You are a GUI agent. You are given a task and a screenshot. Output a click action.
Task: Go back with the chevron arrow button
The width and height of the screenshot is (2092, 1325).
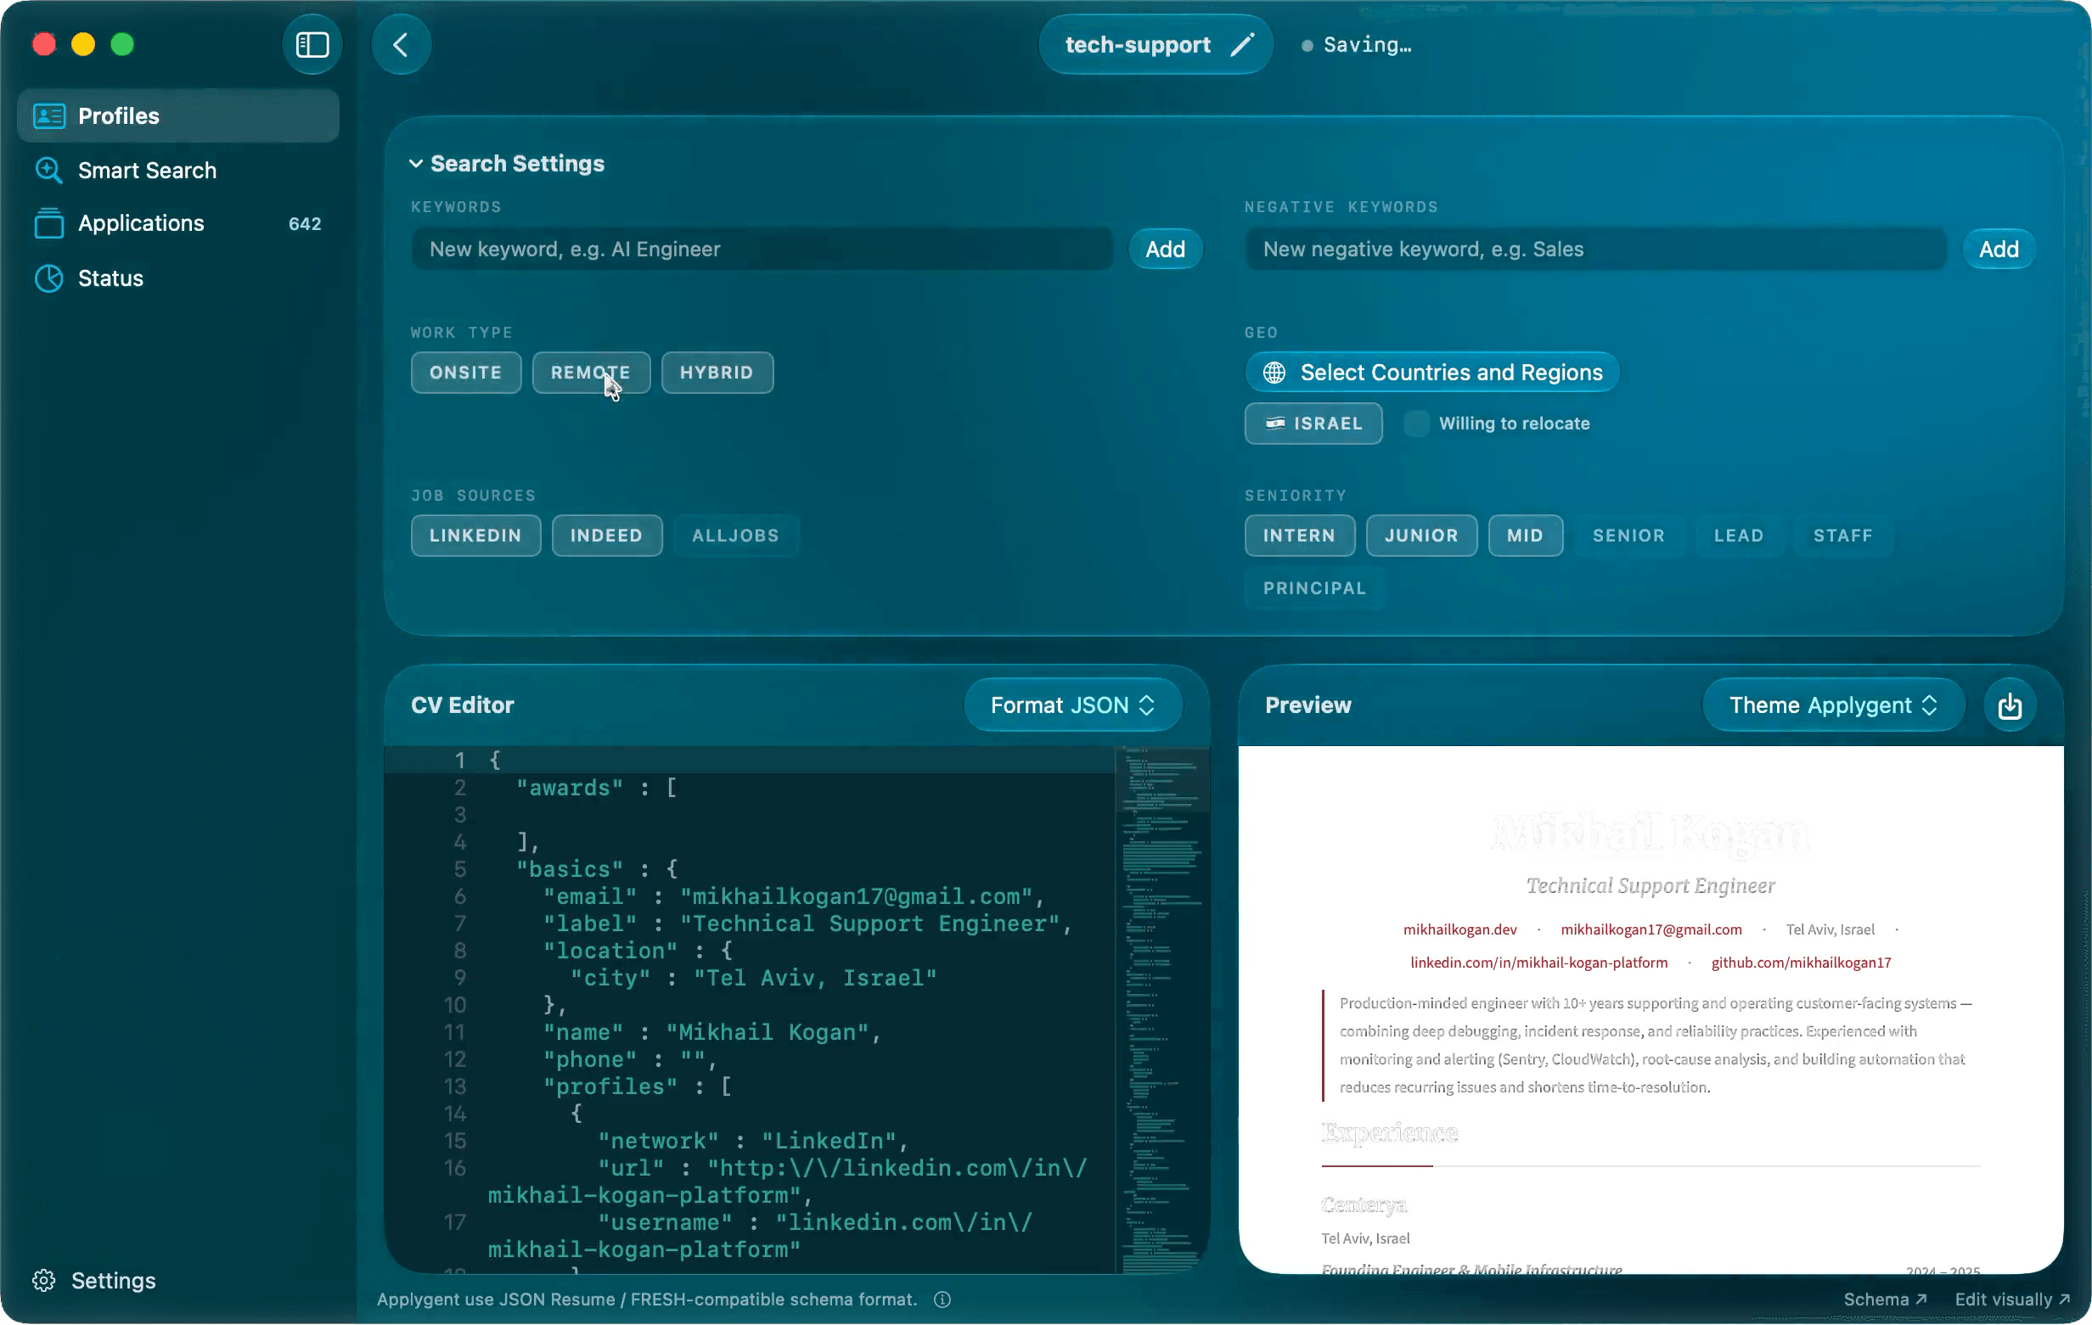click(401, 44)
